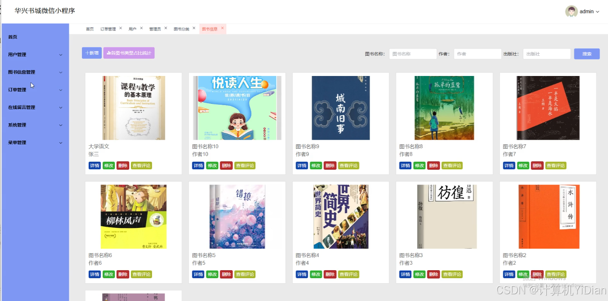608x301 pixels.
Task: Switch to the 首页 tab
Action: (90, 29)
